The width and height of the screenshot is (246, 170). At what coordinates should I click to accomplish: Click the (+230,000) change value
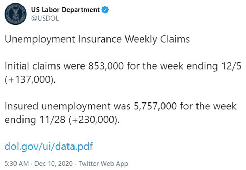click(x=94, y=120)
